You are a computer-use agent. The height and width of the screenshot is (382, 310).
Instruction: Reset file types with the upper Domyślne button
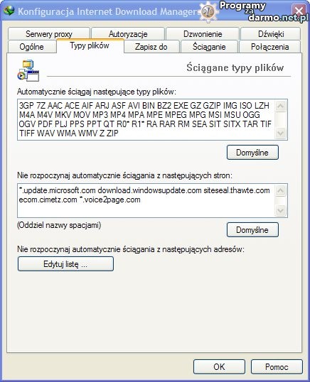[x=252, y=153]
